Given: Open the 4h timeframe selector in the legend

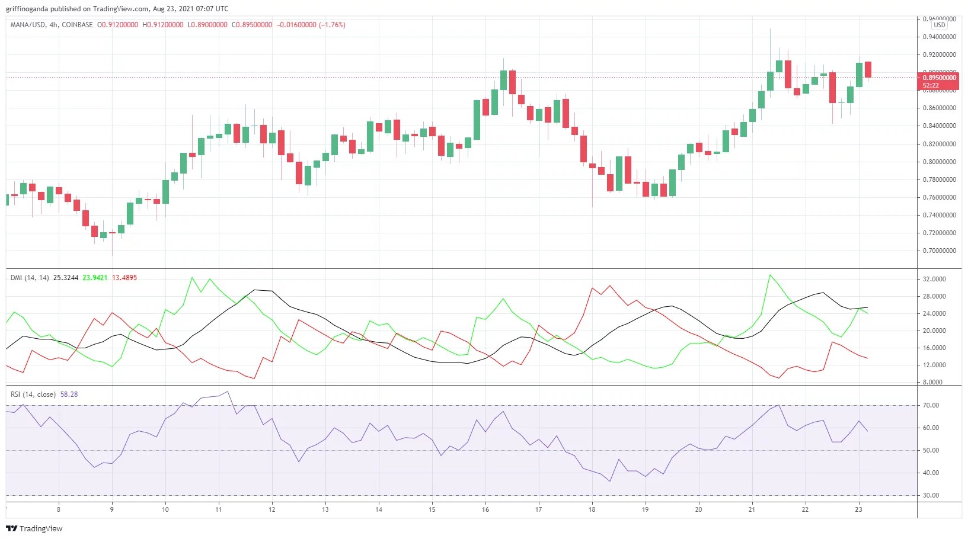Looking at the screenshot, I should tap(52, 25).
